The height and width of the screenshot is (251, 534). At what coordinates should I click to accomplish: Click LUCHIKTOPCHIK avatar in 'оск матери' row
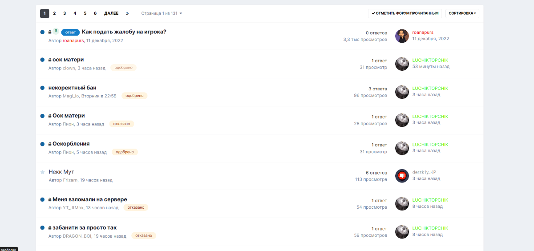click(402, 64)
